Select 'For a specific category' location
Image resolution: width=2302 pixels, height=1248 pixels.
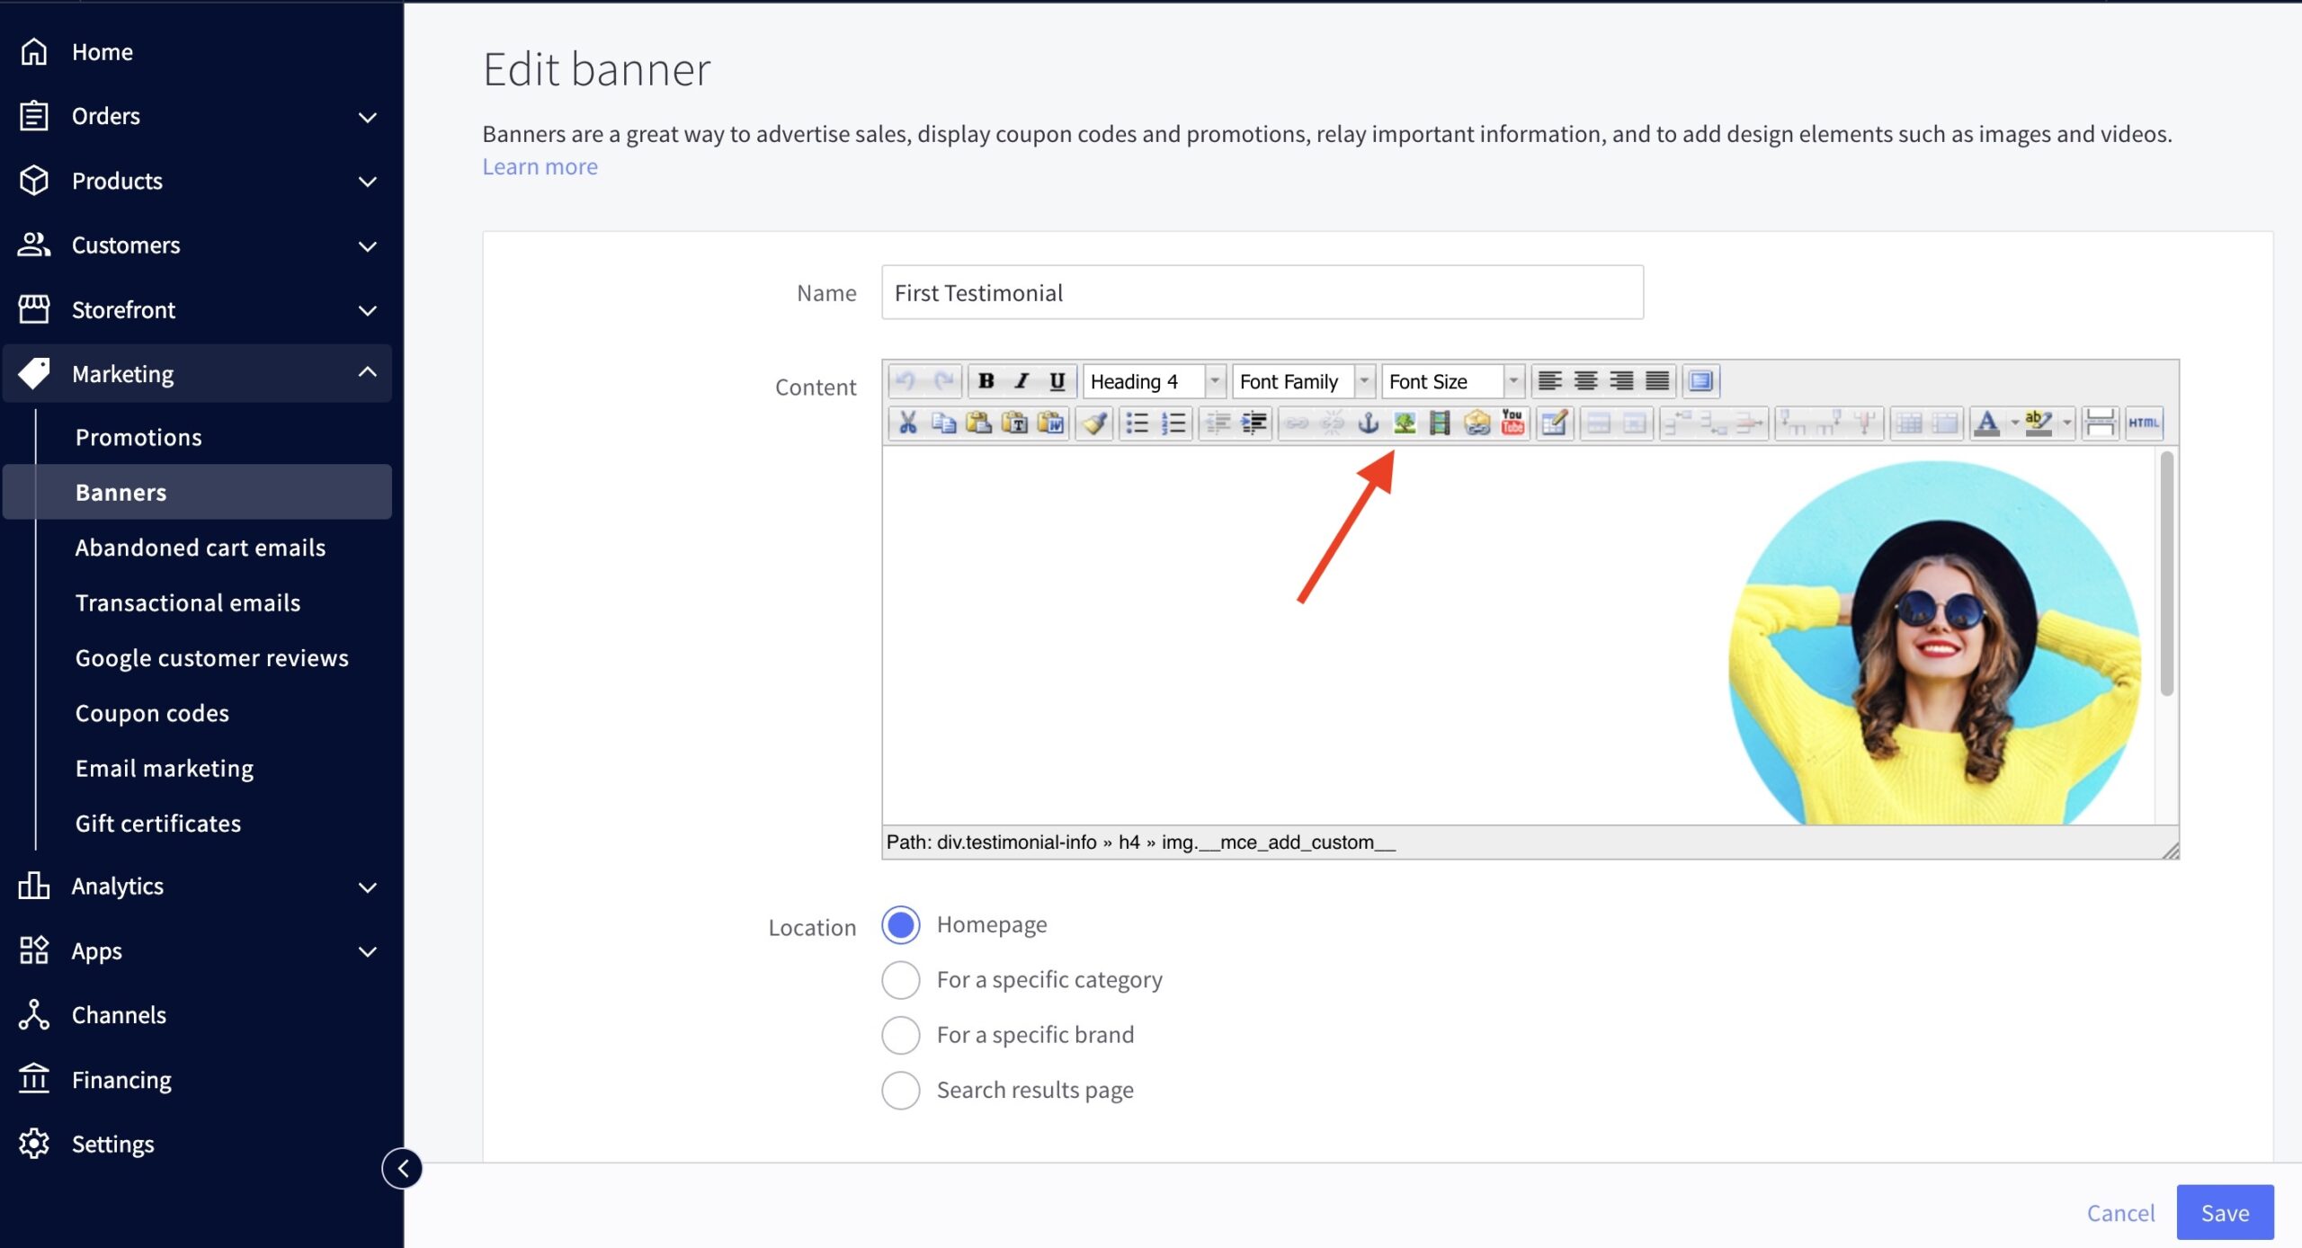tap(901, 980)
